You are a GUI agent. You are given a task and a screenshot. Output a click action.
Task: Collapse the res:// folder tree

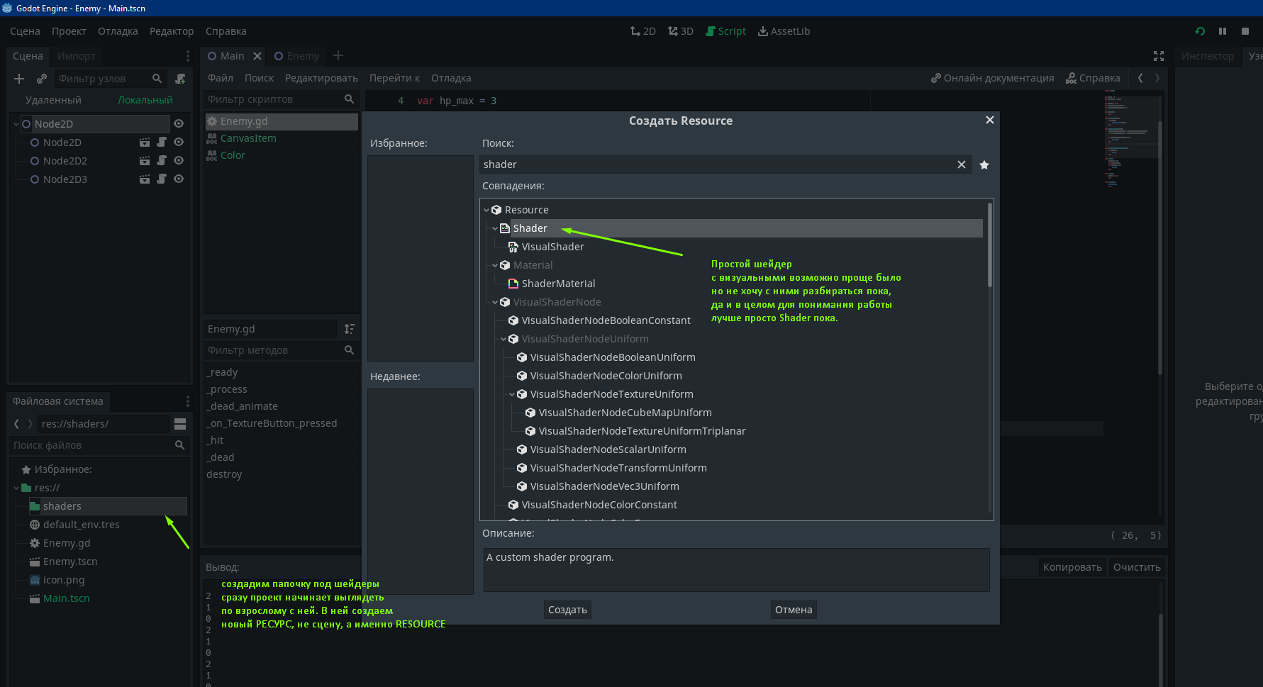point(16,488)
